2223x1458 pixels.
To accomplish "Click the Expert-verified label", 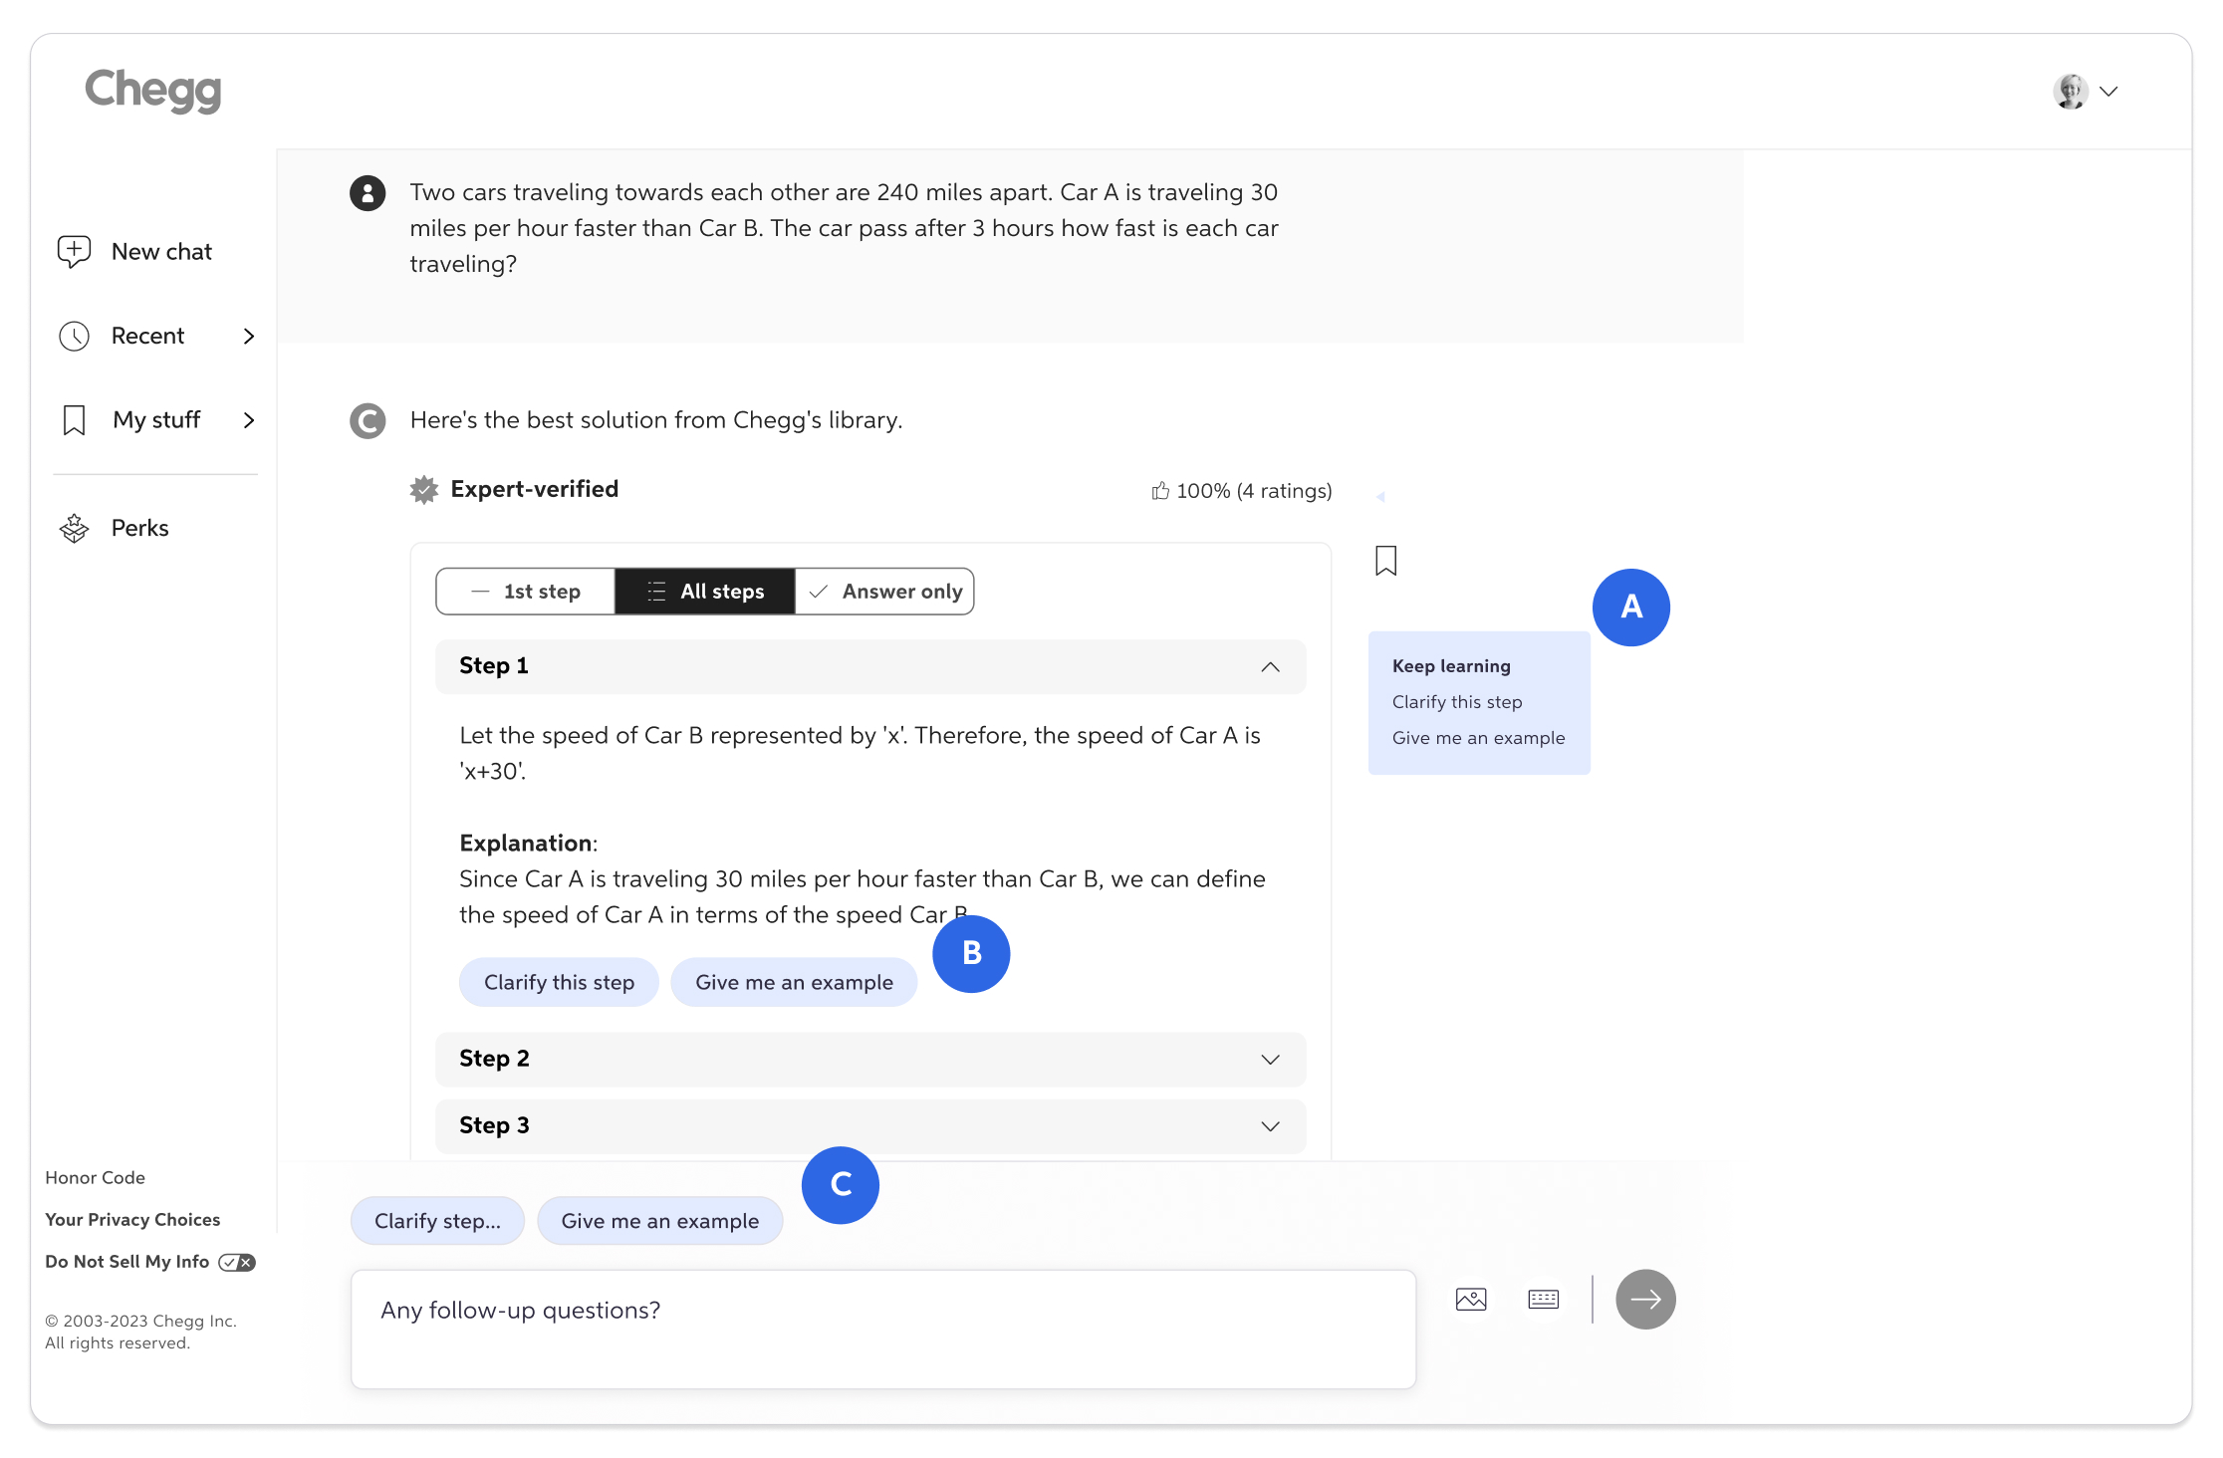I will coord(534,489).
